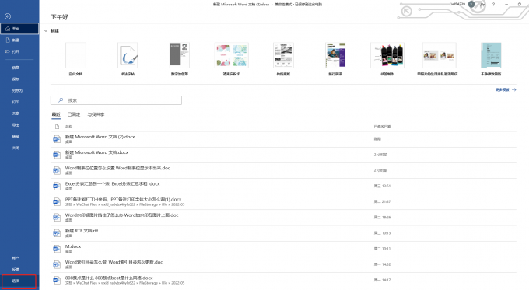Pick the light blue resume template thumbnail

click(491, 55)
